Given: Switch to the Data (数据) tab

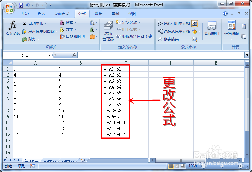Looking at the screenshot, I should 99,14.
